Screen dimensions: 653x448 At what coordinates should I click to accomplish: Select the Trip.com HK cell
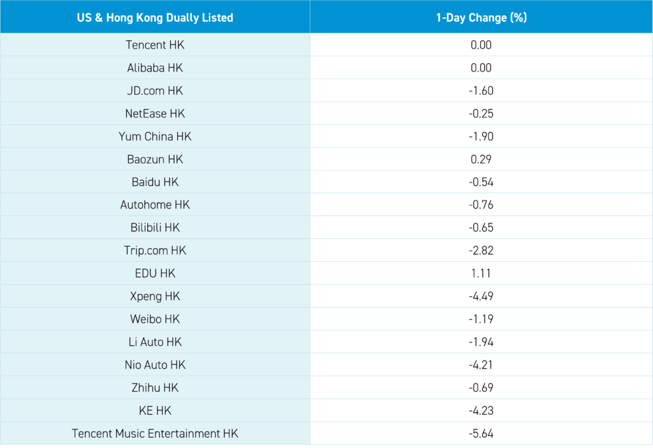click(x=155, y=251)
